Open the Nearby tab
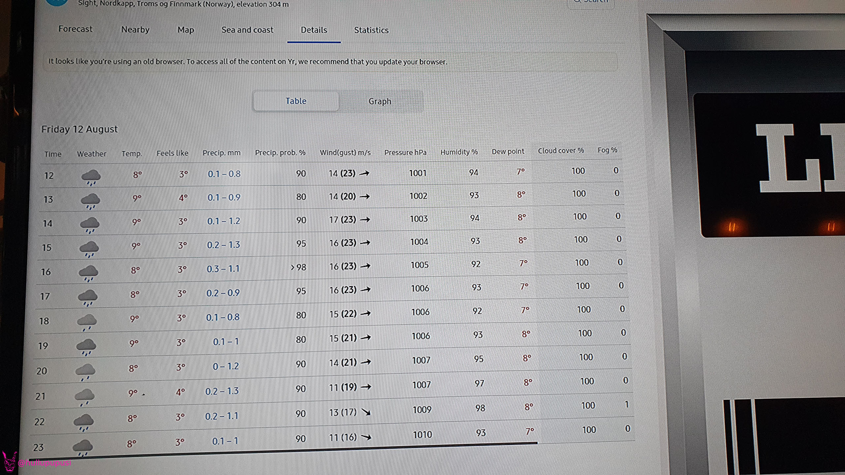The image size is (845, 475). (x=135, y=30)
